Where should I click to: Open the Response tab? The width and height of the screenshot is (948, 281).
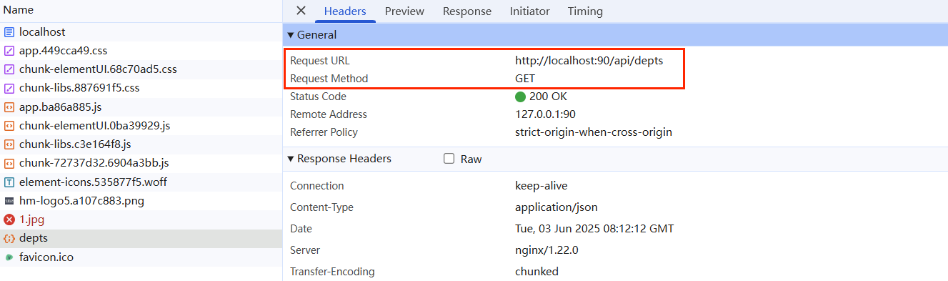click(467, 11)
